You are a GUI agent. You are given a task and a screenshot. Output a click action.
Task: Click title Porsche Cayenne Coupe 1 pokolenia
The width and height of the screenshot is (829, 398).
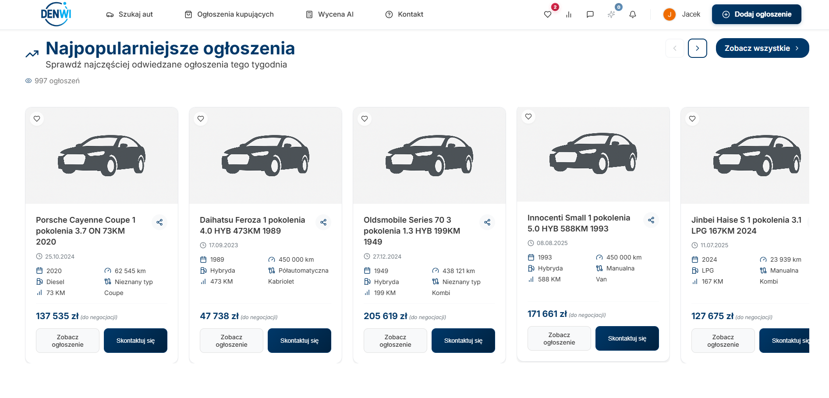[x=86, y=231]
